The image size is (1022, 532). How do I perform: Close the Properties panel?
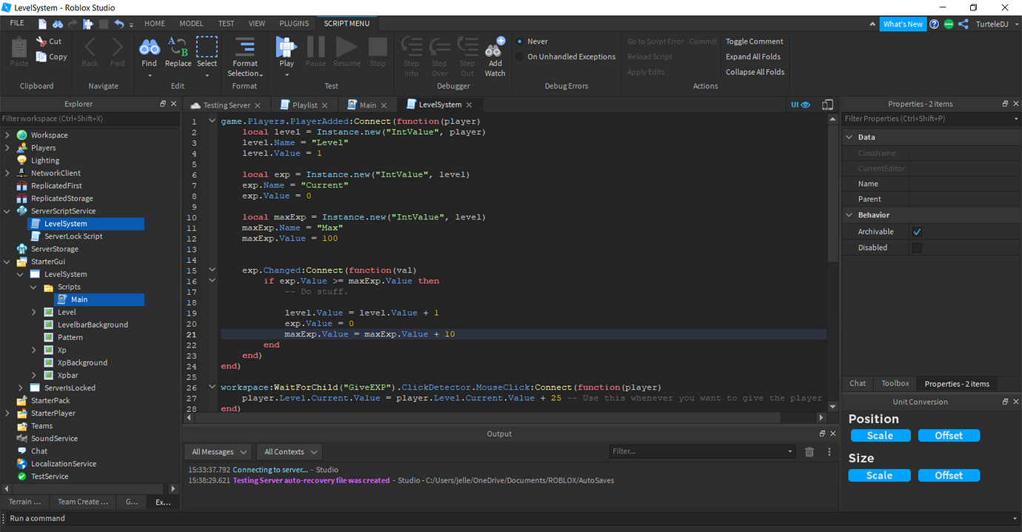(1016, 104)
